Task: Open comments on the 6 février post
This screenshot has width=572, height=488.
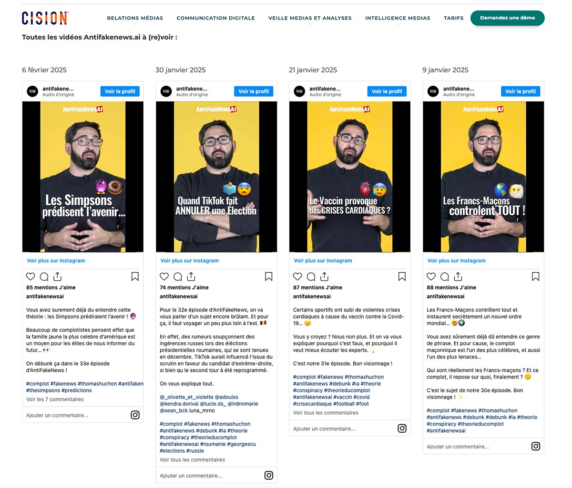Action: pyautogui.click(x=44, y=277)
